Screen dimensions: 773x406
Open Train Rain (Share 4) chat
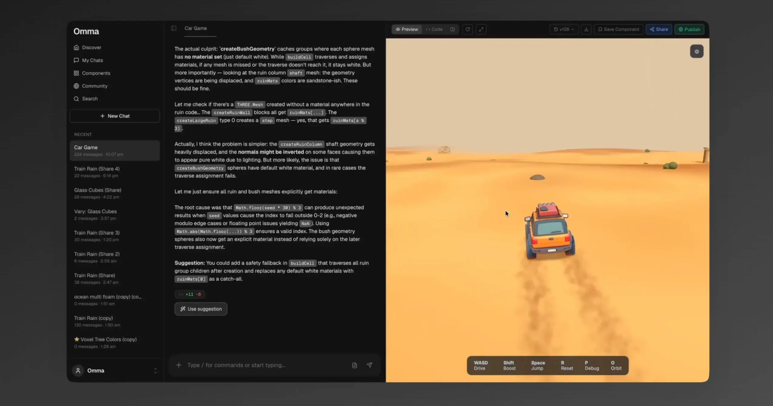(115, 172)
